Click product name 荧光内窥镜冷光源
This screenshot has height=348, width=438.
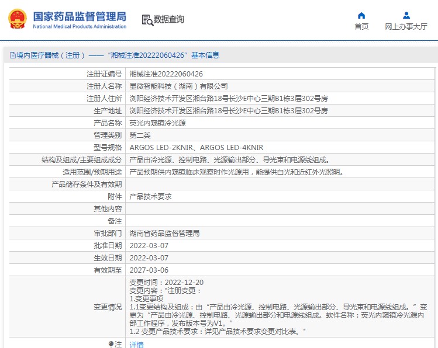tap(157, 123)
